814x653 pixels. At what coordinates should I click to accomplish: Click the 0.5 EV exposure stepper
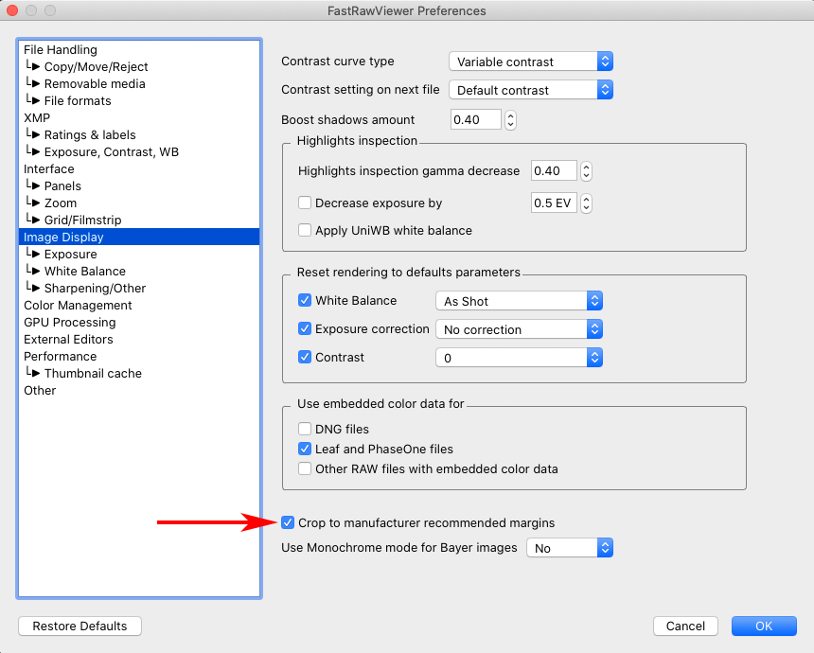[586, 203]
